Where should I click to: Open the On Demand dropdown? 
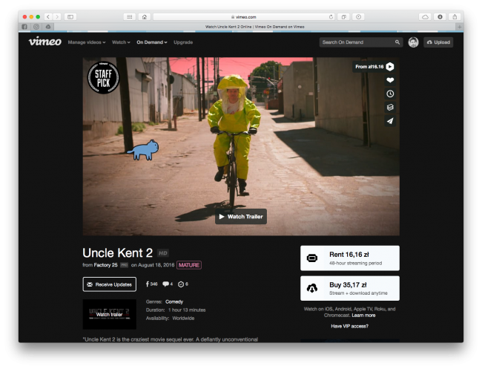pyautogui.click(x=152, y=42)
